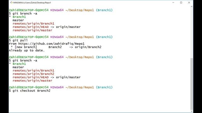Click the 'git pull' command text
Viewport: 202px width, 113px height.
(x=20, y=40)
